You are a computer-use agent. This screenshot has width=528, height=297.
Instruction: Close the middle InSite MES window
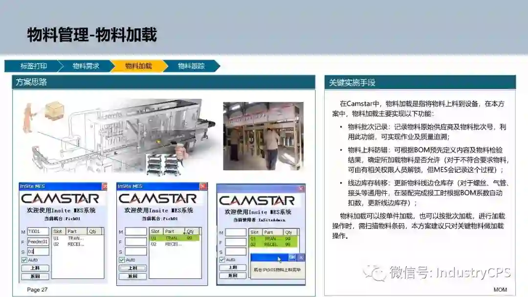(203, 186)
